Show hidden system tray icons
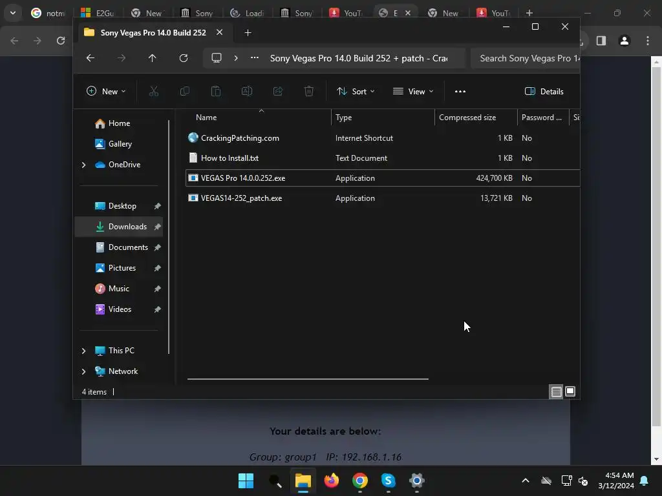 525,480
